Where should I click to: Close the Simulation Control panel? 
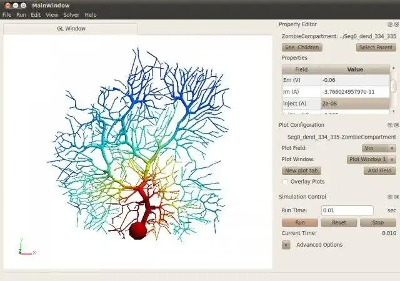396,197
